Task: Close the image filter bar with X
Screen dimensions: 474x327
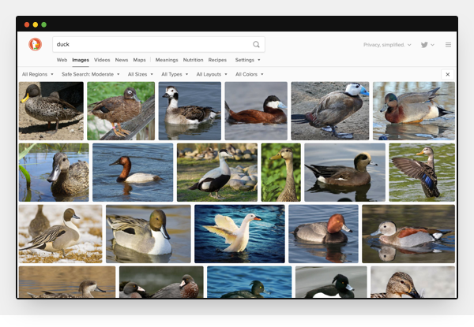Action: [x=447, y=74]
